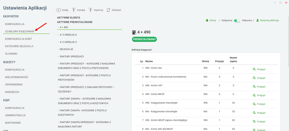Click magnifier icon for MA - Konto rozliczeniowe kontrahenta
This screenshot has height=131, width=289.
[254, 78]
